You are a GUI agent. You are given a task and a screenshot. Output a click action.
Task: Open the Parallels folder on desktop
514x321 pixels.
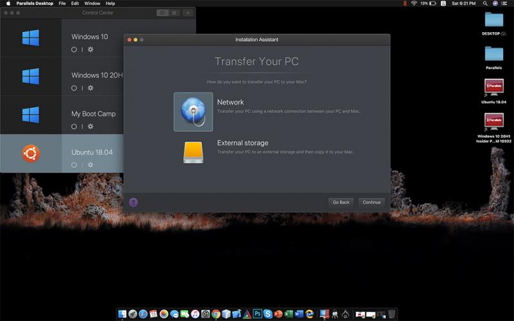tap(493, 53)
